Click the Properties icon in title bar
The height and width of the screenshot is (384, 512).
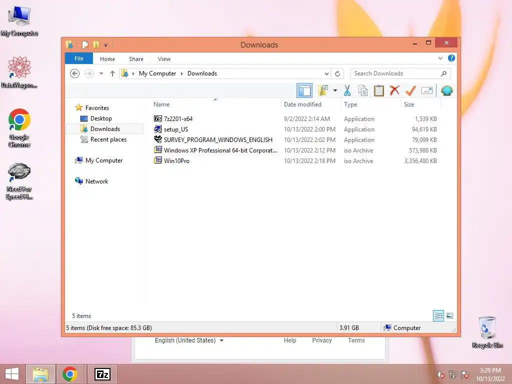coord(85,44)
